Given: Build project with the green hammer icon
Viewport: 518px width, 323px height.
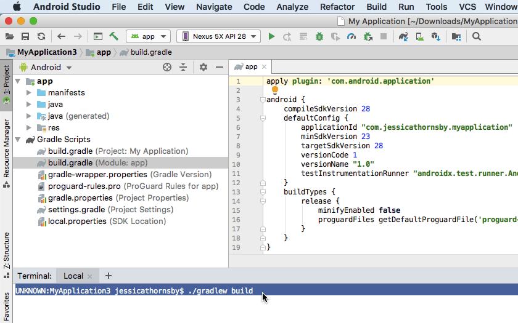Looking at the screenshot, I should pos(114,36).
